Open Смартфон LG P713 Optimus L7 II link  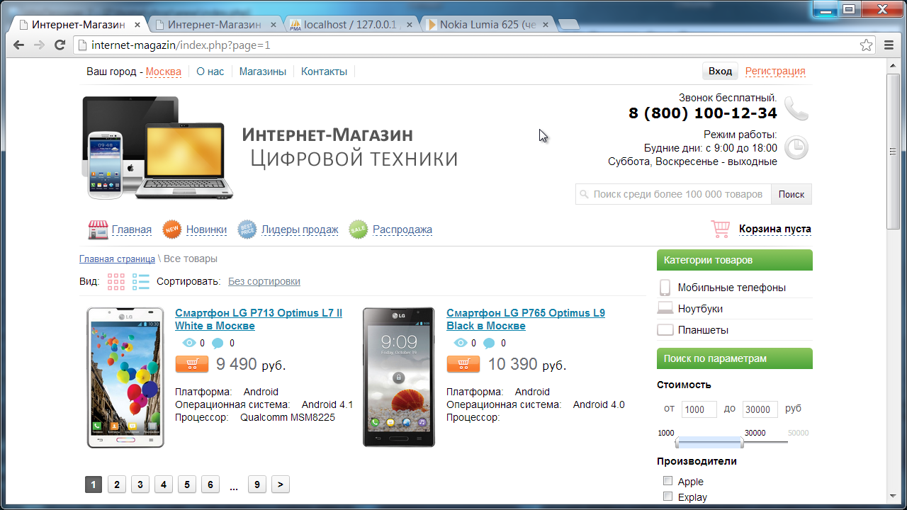(259, 319)
